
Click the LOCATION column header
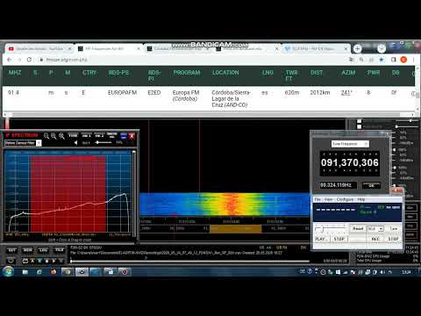(x=225, y=73)
